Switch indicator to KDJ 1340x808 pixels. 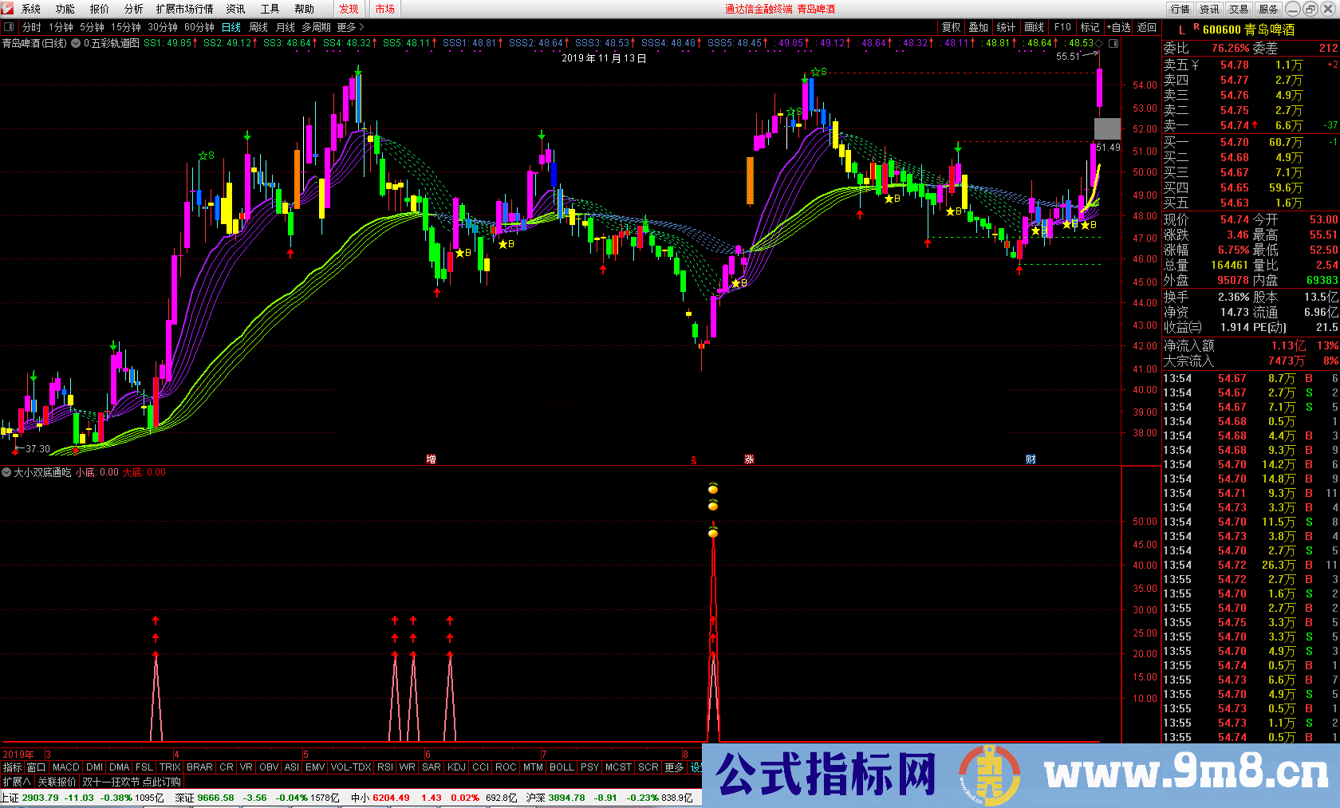click(x=456, y=767)
